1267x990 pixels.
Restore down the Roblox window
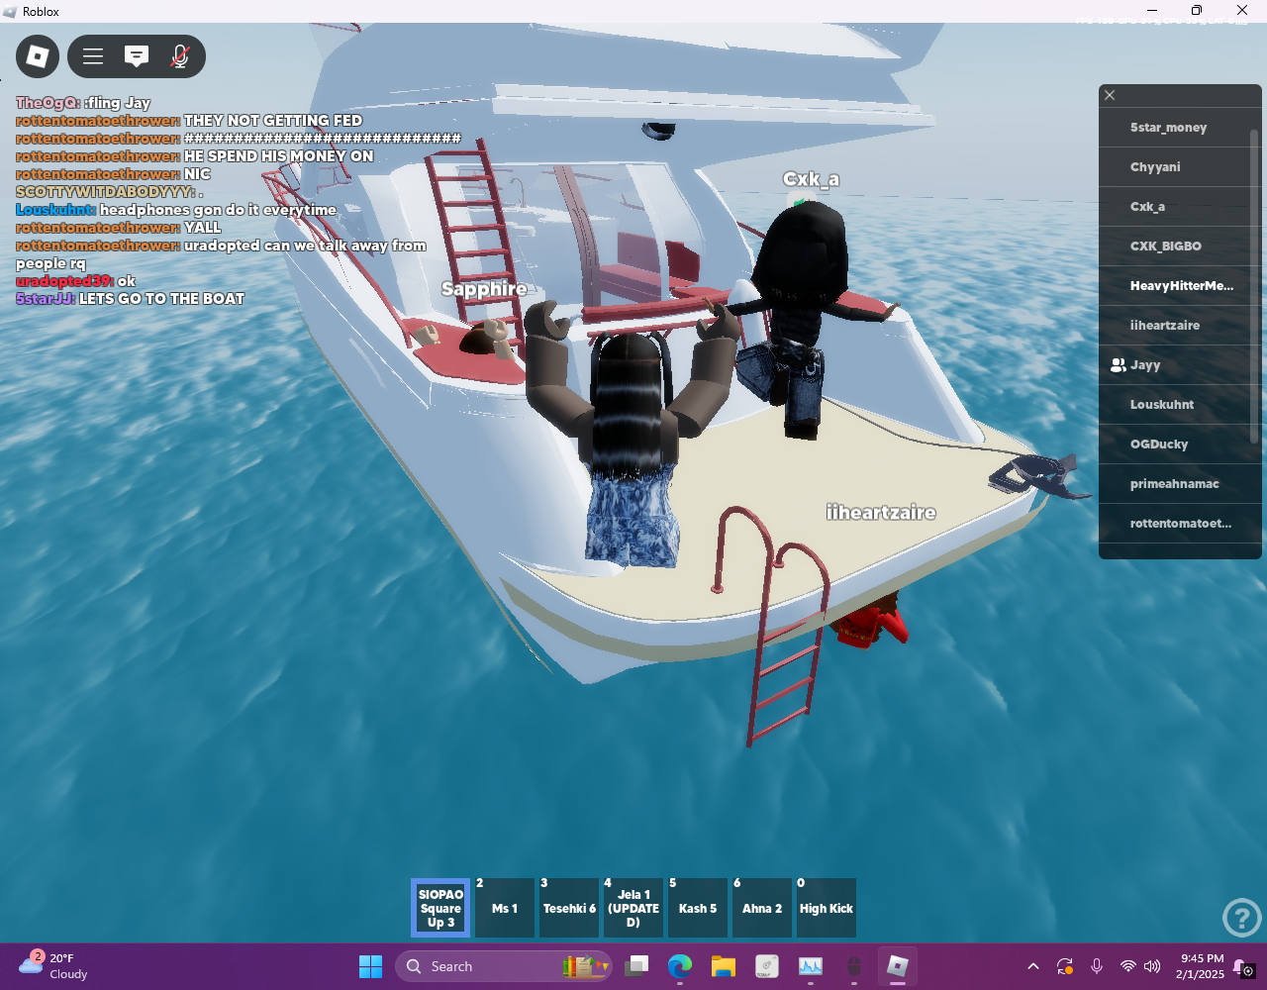pyautogui.click(x=1197, y=11)
